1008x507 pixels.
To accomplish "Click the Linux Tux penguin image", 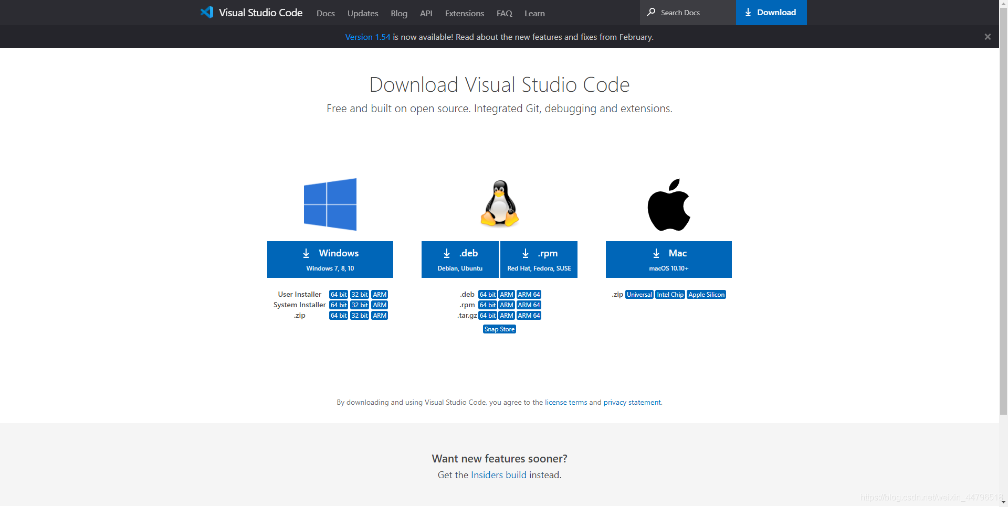I will click(500, 204).
